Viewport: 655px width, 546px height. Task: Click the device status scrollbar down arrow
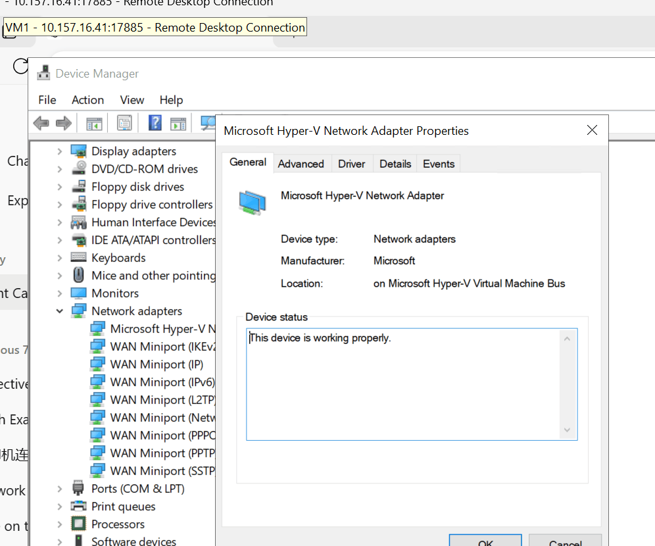tap(567, 430)
